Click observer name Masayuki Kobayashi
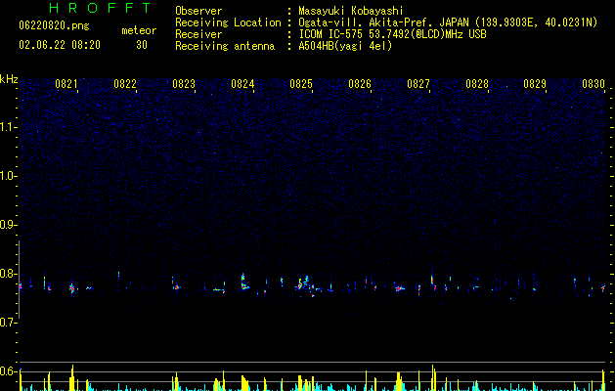This screenshot has width=615, height=391. (351, 11)
